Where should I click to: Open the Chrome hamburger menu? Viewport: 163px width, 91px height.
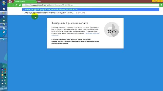point(161,5)
